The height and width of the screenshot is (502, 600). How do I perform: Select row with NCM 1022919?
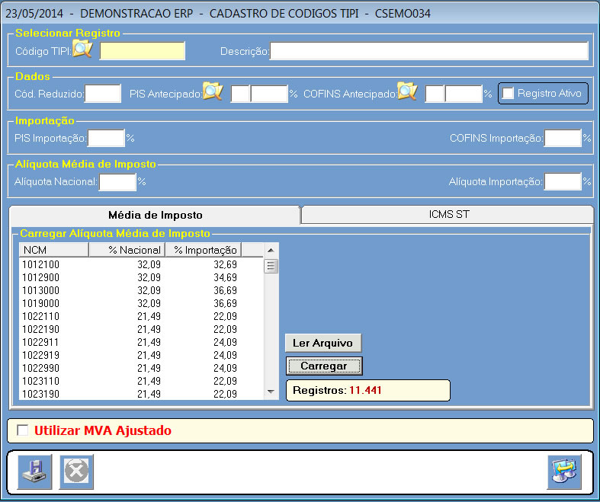141,355
